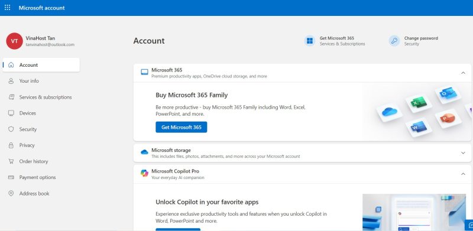This screenshot has height=231, width=473.
Task: Open the app launcher waffle icon
Action: tap(8, 8)
